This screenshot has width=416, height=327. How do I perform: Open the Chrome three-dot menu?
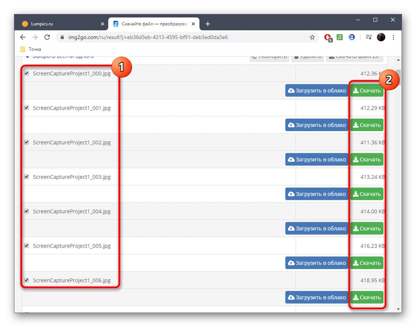point(393,37)
